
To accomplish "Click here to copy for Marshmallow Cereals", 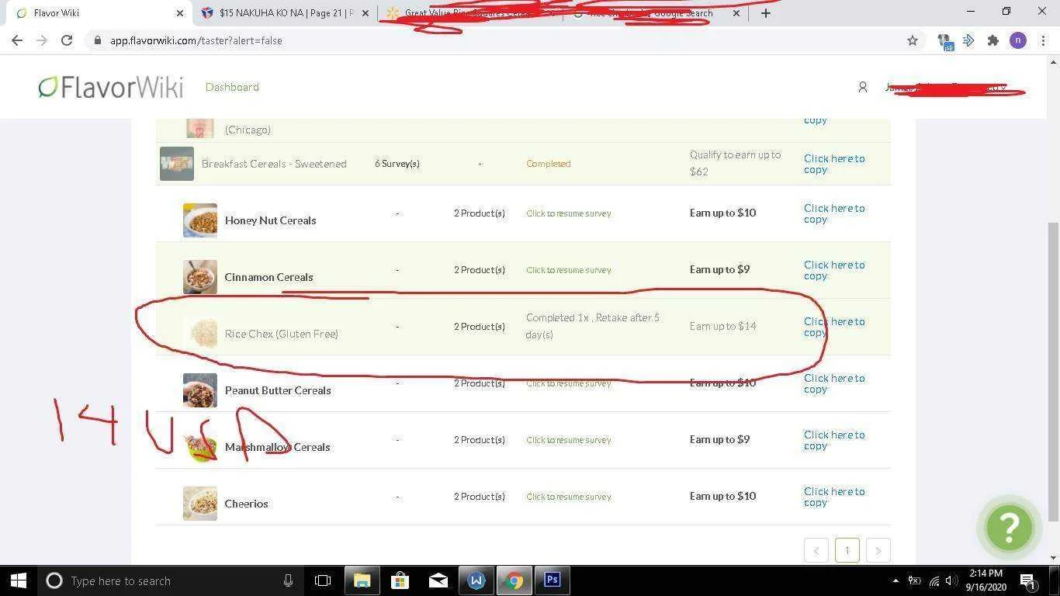I will [x=834, y=440].
